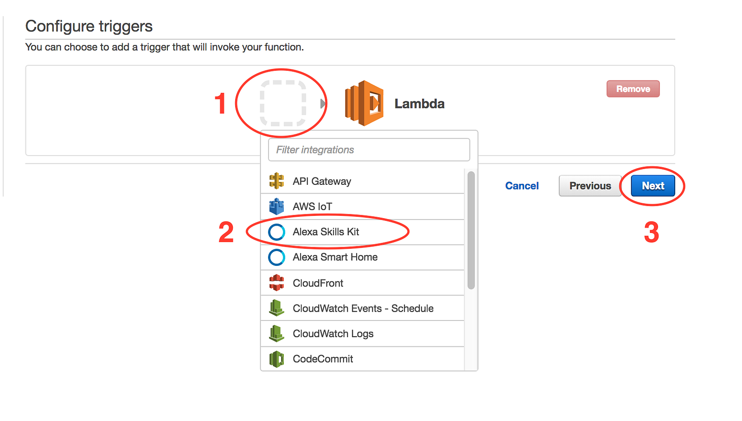Click the CloudFront icon
The width and height of the screenshot is (742, 421).
[x=276, y=283]
